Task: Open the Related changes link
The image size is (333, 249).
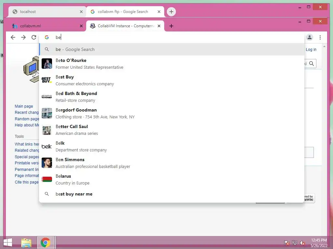Action: [x=27, y=150]
